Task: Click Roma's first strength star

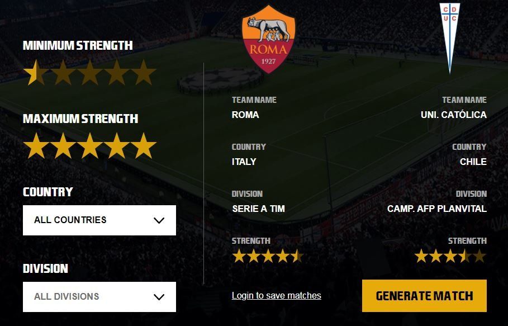Action: pos(239,256)
